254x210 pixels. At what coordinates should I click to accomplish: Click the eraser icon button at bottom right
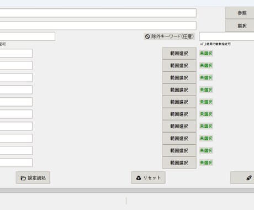pos(242,177)
